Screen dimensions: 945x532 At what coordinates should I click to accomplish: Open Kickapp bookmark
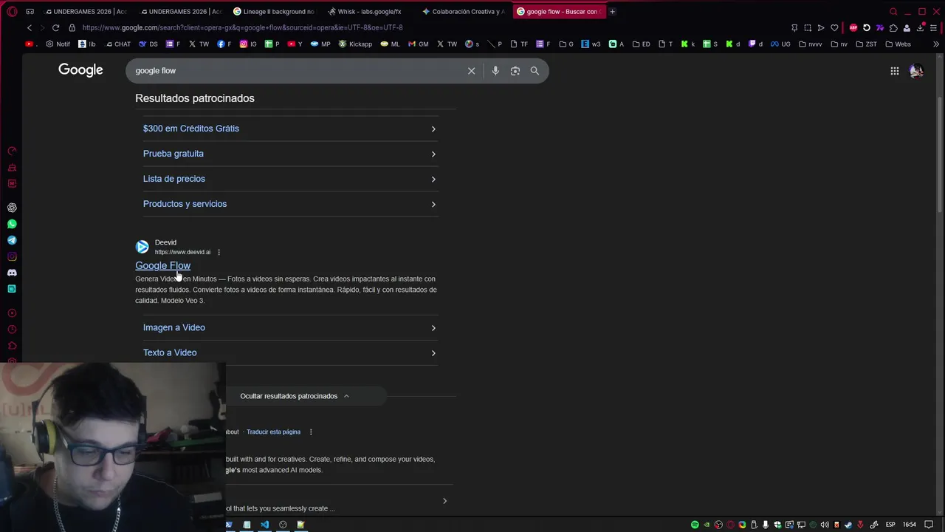point(355,44)
